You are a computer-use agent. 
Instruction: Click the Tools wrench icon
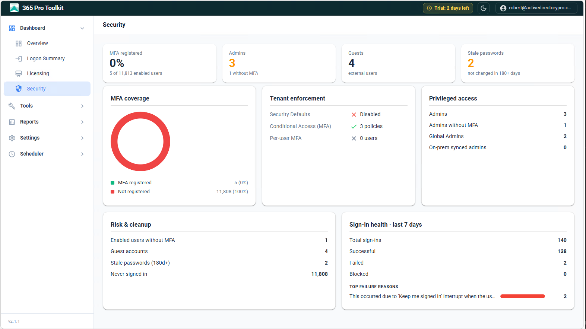[x=12, y=106]
